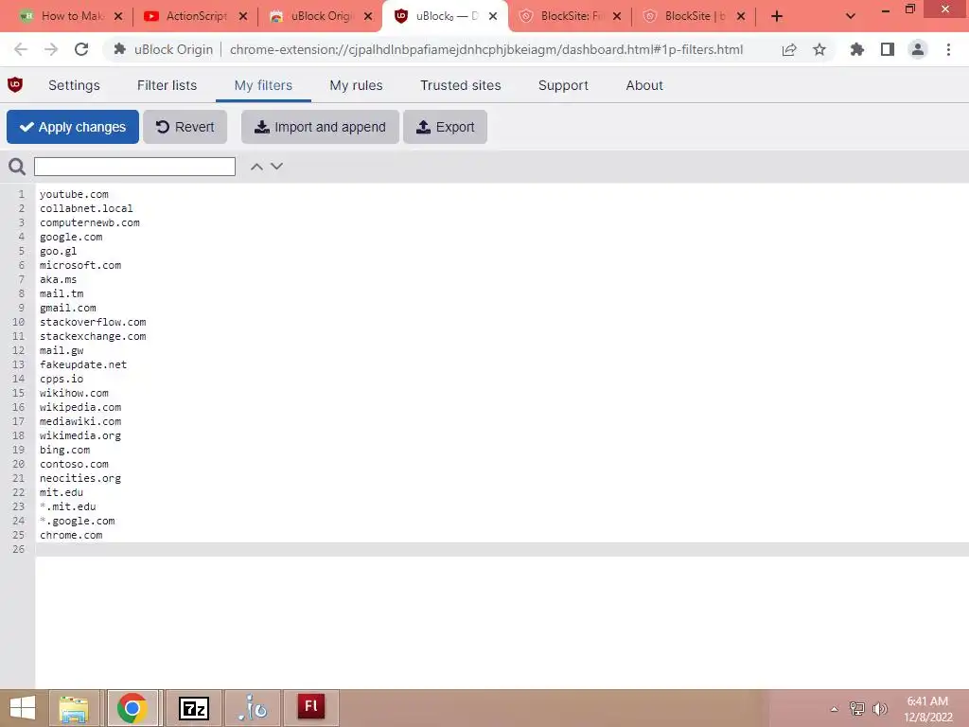Jump to next search match arrow
969x727 pixels.
(x=277, y=167)
